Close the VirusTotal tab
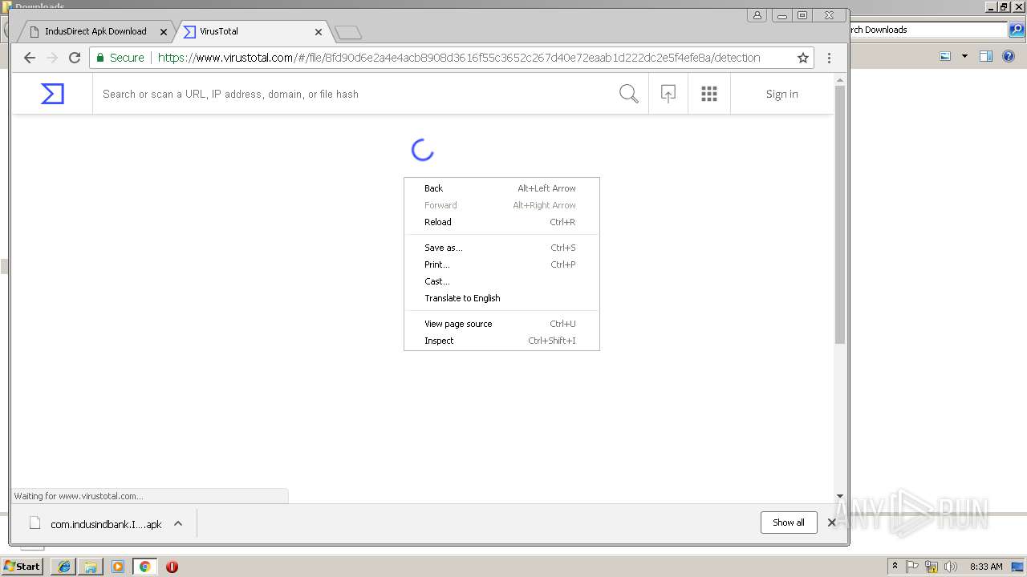 [319, 32]
